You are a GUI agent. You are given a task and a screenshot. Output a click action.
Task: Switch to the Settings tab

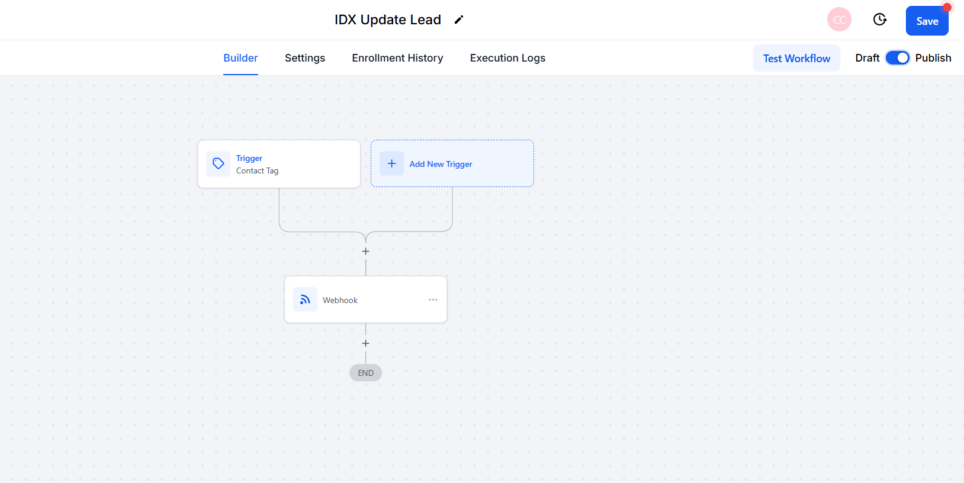point(305,58)
